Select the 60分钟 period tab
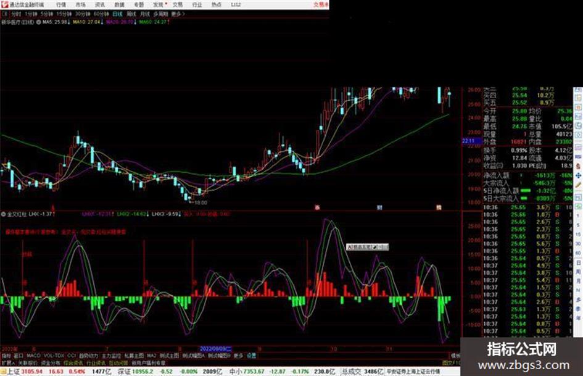583x376 pixels. tap(101, 14)
